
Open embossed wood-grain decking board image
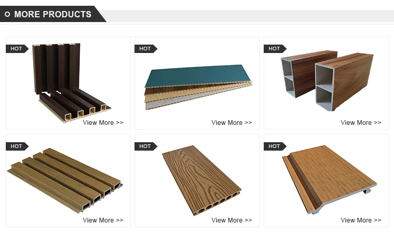click(202, 180)
